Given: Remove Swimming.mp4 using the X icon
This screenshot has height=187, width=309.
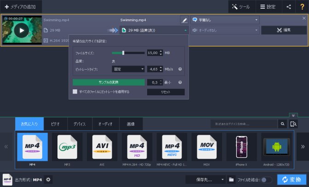Looking at the screenshot, I should 304,18.
